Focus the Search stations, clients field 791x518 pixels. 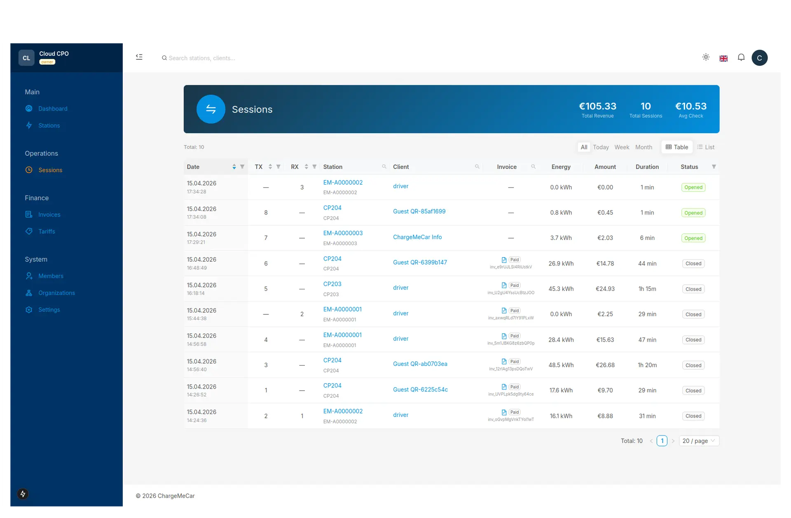pyautogui.click(x=202, y=58)
